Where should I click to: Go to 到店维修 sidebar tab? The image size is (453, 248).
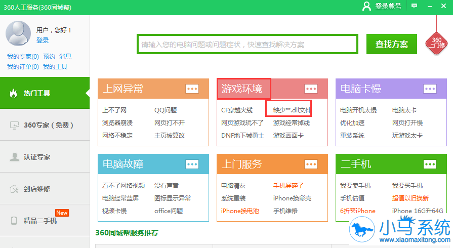[45, 189]
